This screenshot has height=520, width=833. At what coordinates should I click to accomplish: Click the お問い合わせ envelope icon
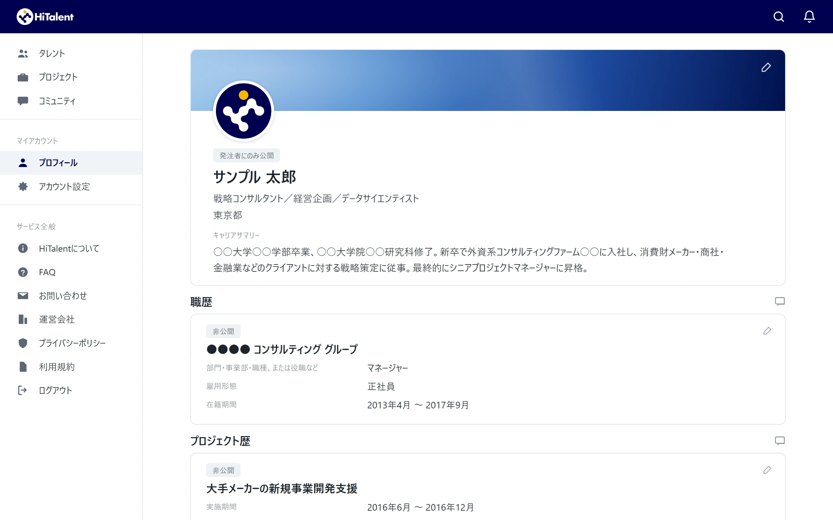tap(23, 296)
